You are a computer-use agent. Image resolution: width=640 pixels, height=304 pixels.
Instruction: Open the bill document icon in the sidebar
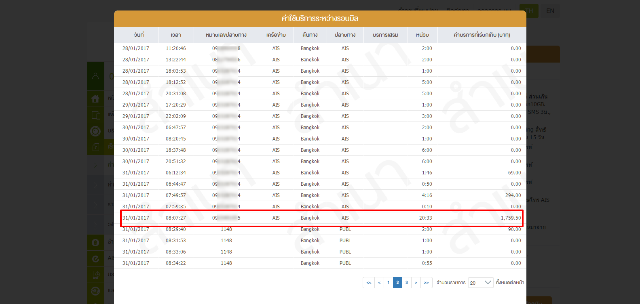click(x=95, y=147)
